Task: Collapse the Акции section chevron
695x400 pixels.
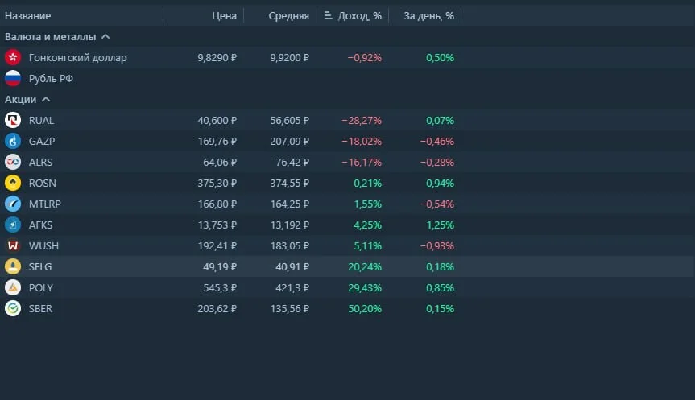Action: pyautogui.click(x=46, y=99)
